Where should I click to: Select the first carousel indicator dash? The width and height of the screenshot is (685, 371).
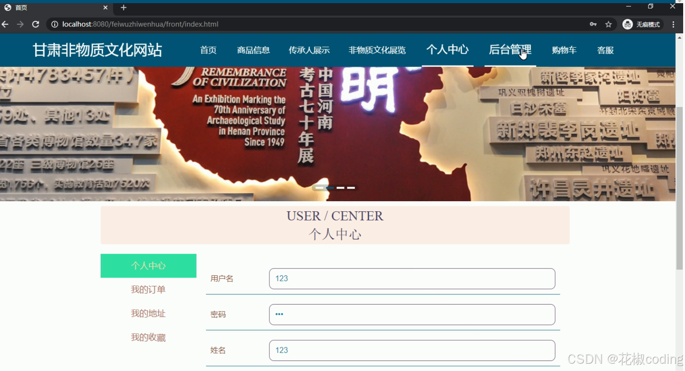click(x=319, y=188)
